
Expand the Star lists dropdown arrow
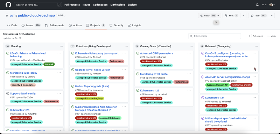[x=272, y=16]
